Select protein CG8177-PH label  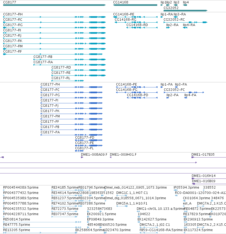pos(50,84)
